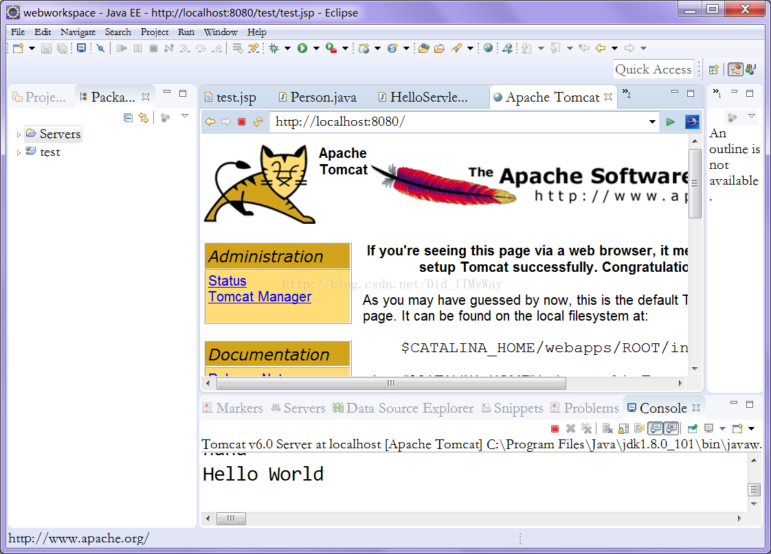Image resolution: width=771 pixels, height=554 pixels.
Task: Click the browser Refresh icon
Action: pyautogui.click(x=258, y=122)
